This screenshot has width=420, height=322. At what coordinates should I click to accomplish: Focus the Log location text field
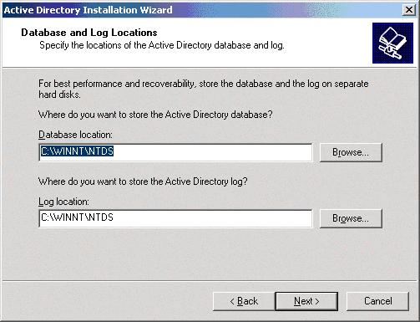[175, 218]
